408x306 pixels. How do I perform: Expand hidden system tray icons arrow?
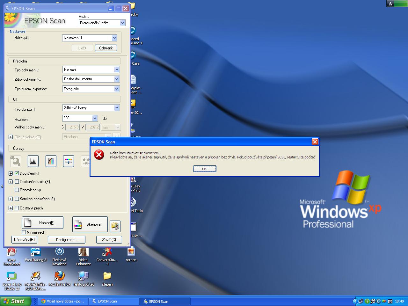[x=355, y=301]
